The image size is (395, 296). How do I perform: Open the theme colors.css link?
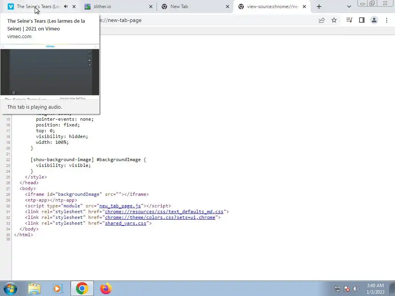point(160,217)
